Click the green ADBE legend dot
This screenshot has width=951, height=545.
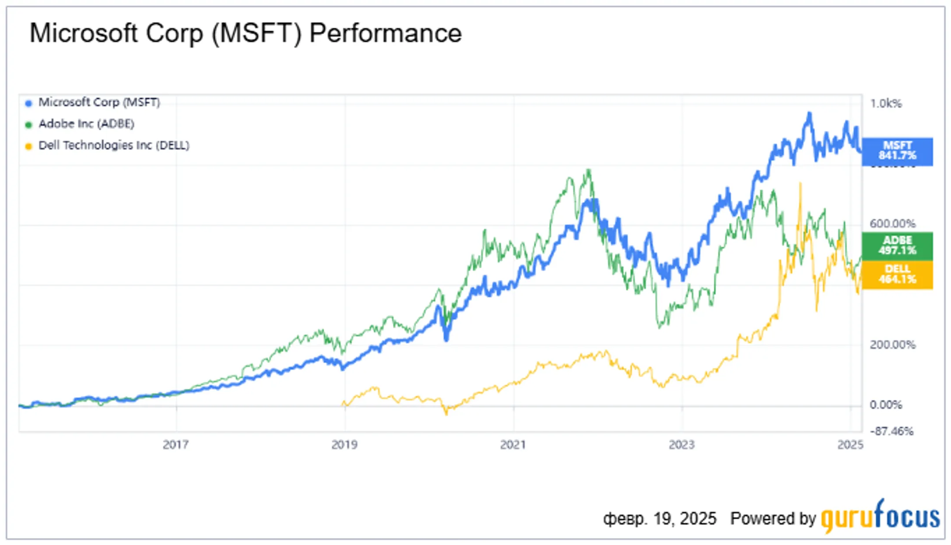click(x=29, y=125)
